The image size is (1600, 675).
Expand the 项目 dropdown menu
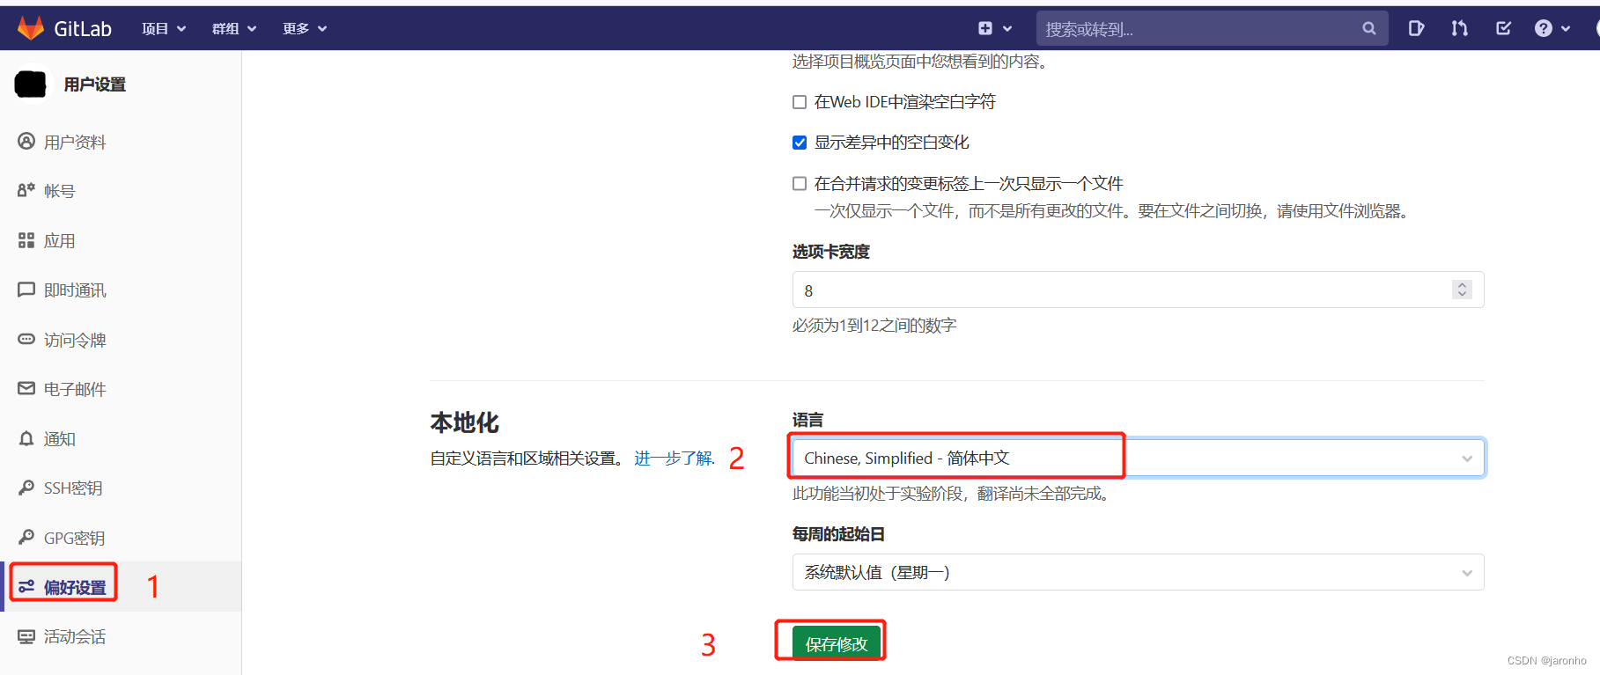pos(164,29)
